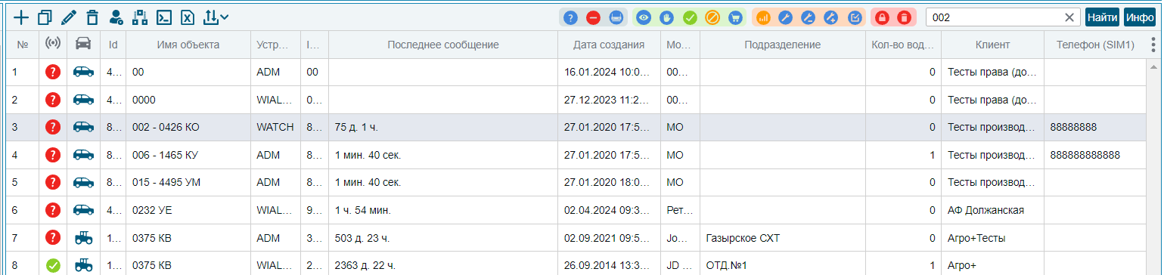
Task: Toggle the green checkmark status filter
Action: (x=689, y=17)
